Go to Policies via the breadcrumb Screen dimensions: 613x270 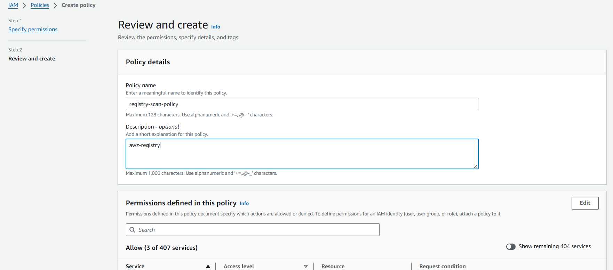(x=40, y=5)
